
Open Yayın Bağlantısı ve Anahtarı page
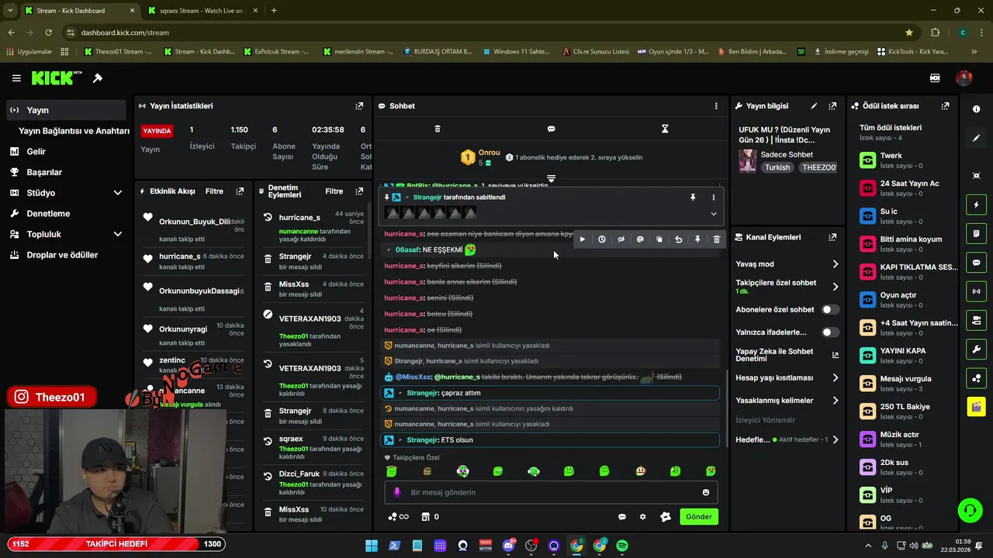[x=74, y=131]
